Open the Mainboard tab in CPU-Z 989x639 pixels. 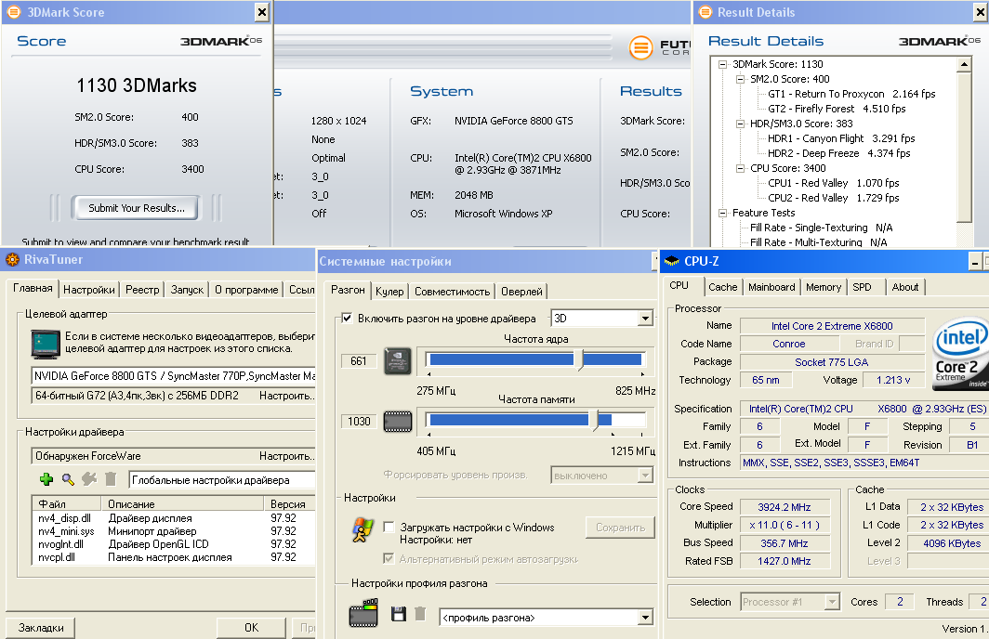coord(771,287)
